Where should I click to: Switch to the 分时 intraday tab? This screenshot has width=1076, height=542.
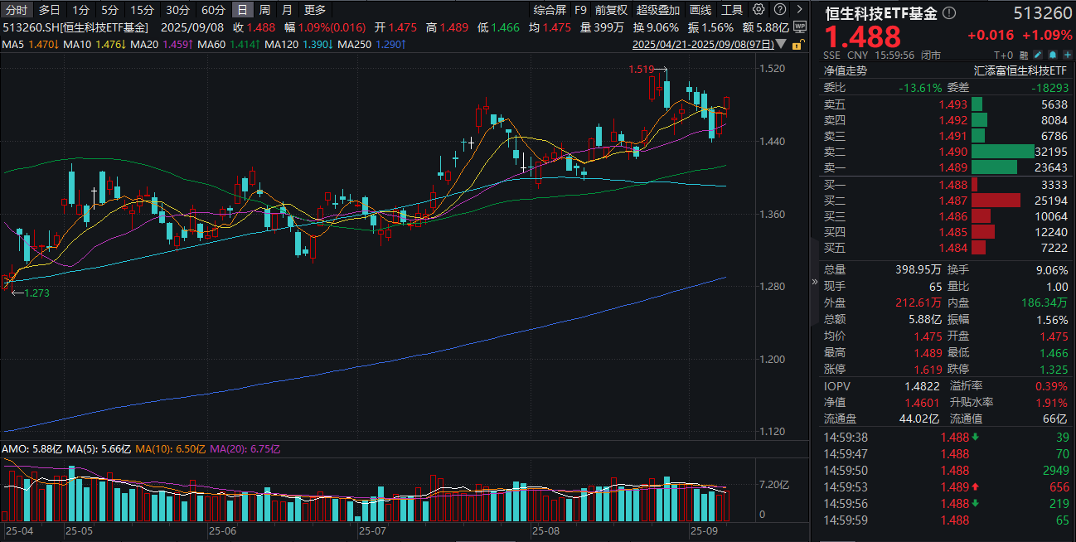[x=17, y=10]
